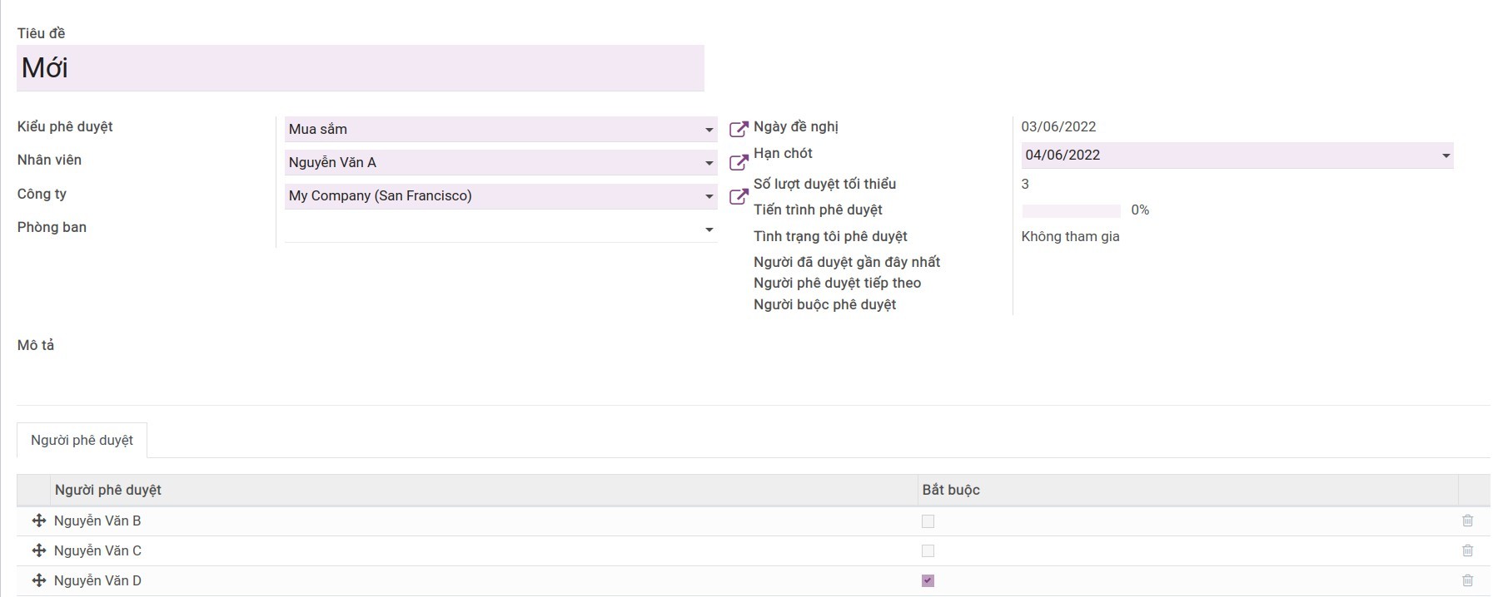The width and height of the screenshot is (1503, 597).
Task: Click drag handle for Nguyễn Văn C
Action: (38, 550)
